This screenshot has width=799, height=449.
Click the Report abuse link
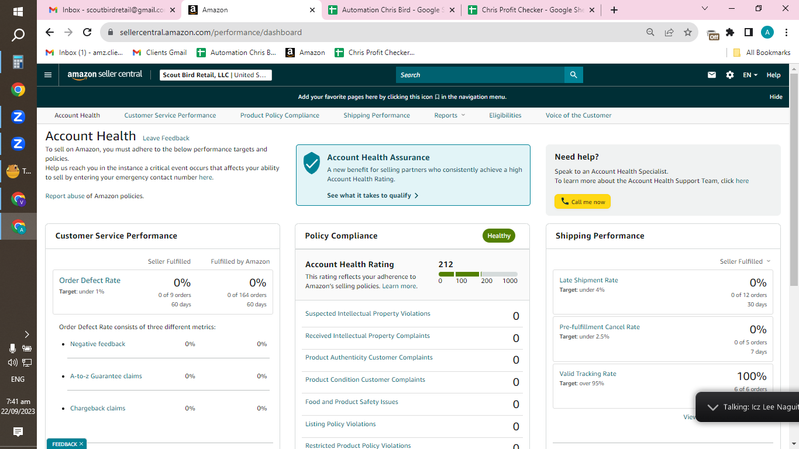[65, 196]
